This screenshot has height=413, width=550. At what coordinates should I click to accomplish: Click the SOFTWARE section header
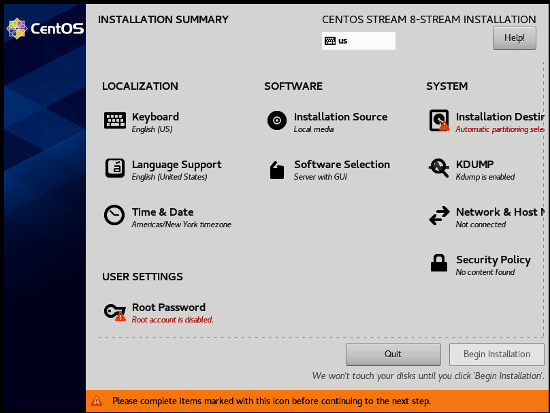click(293, 86)
